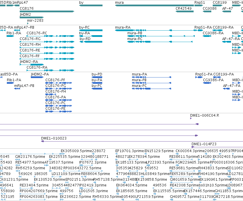Select the AP-47 gene label
The image size is (243, 201).
click(x=227, y=9)
